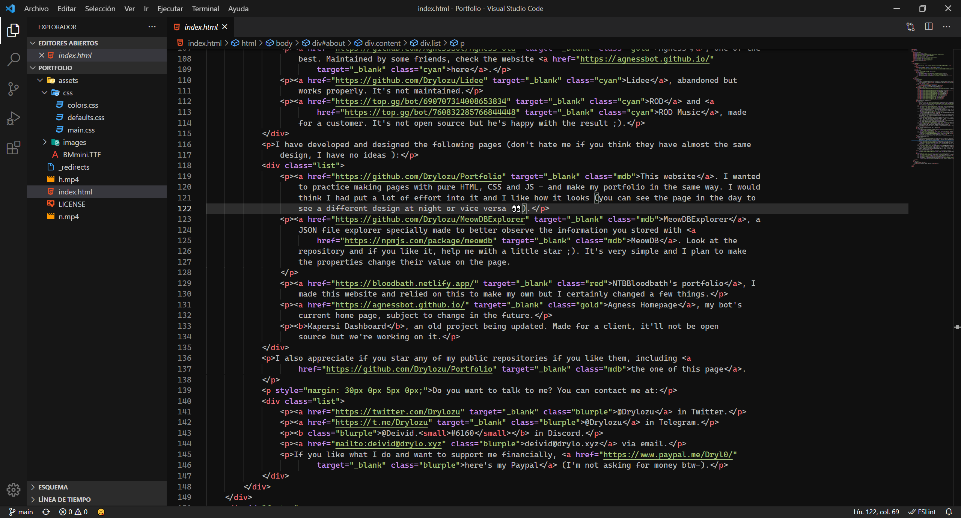Open the Selección menu in menu bar

click(99, 8)
